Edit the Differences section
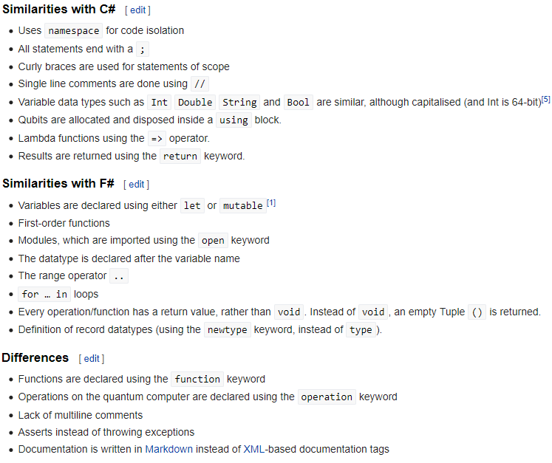The height and width of the screenshot is (463, 552). point(92,359)
